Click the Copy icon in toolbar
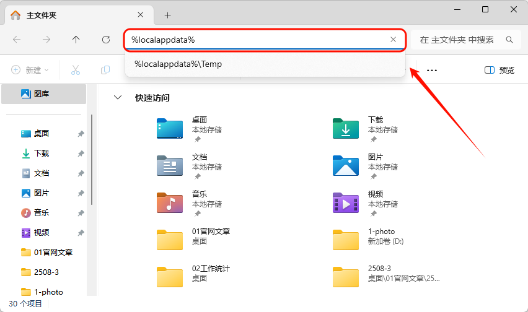 [x=105, y=70]
